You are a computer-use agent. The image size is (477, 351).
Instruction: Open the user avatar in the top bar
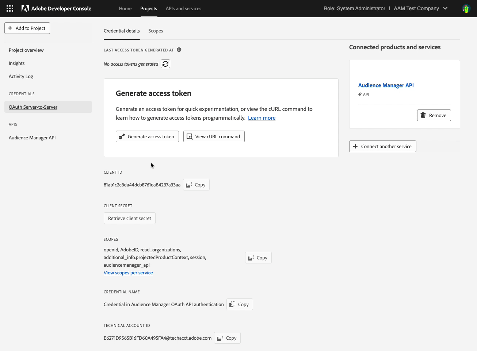(x=466, y=8)
